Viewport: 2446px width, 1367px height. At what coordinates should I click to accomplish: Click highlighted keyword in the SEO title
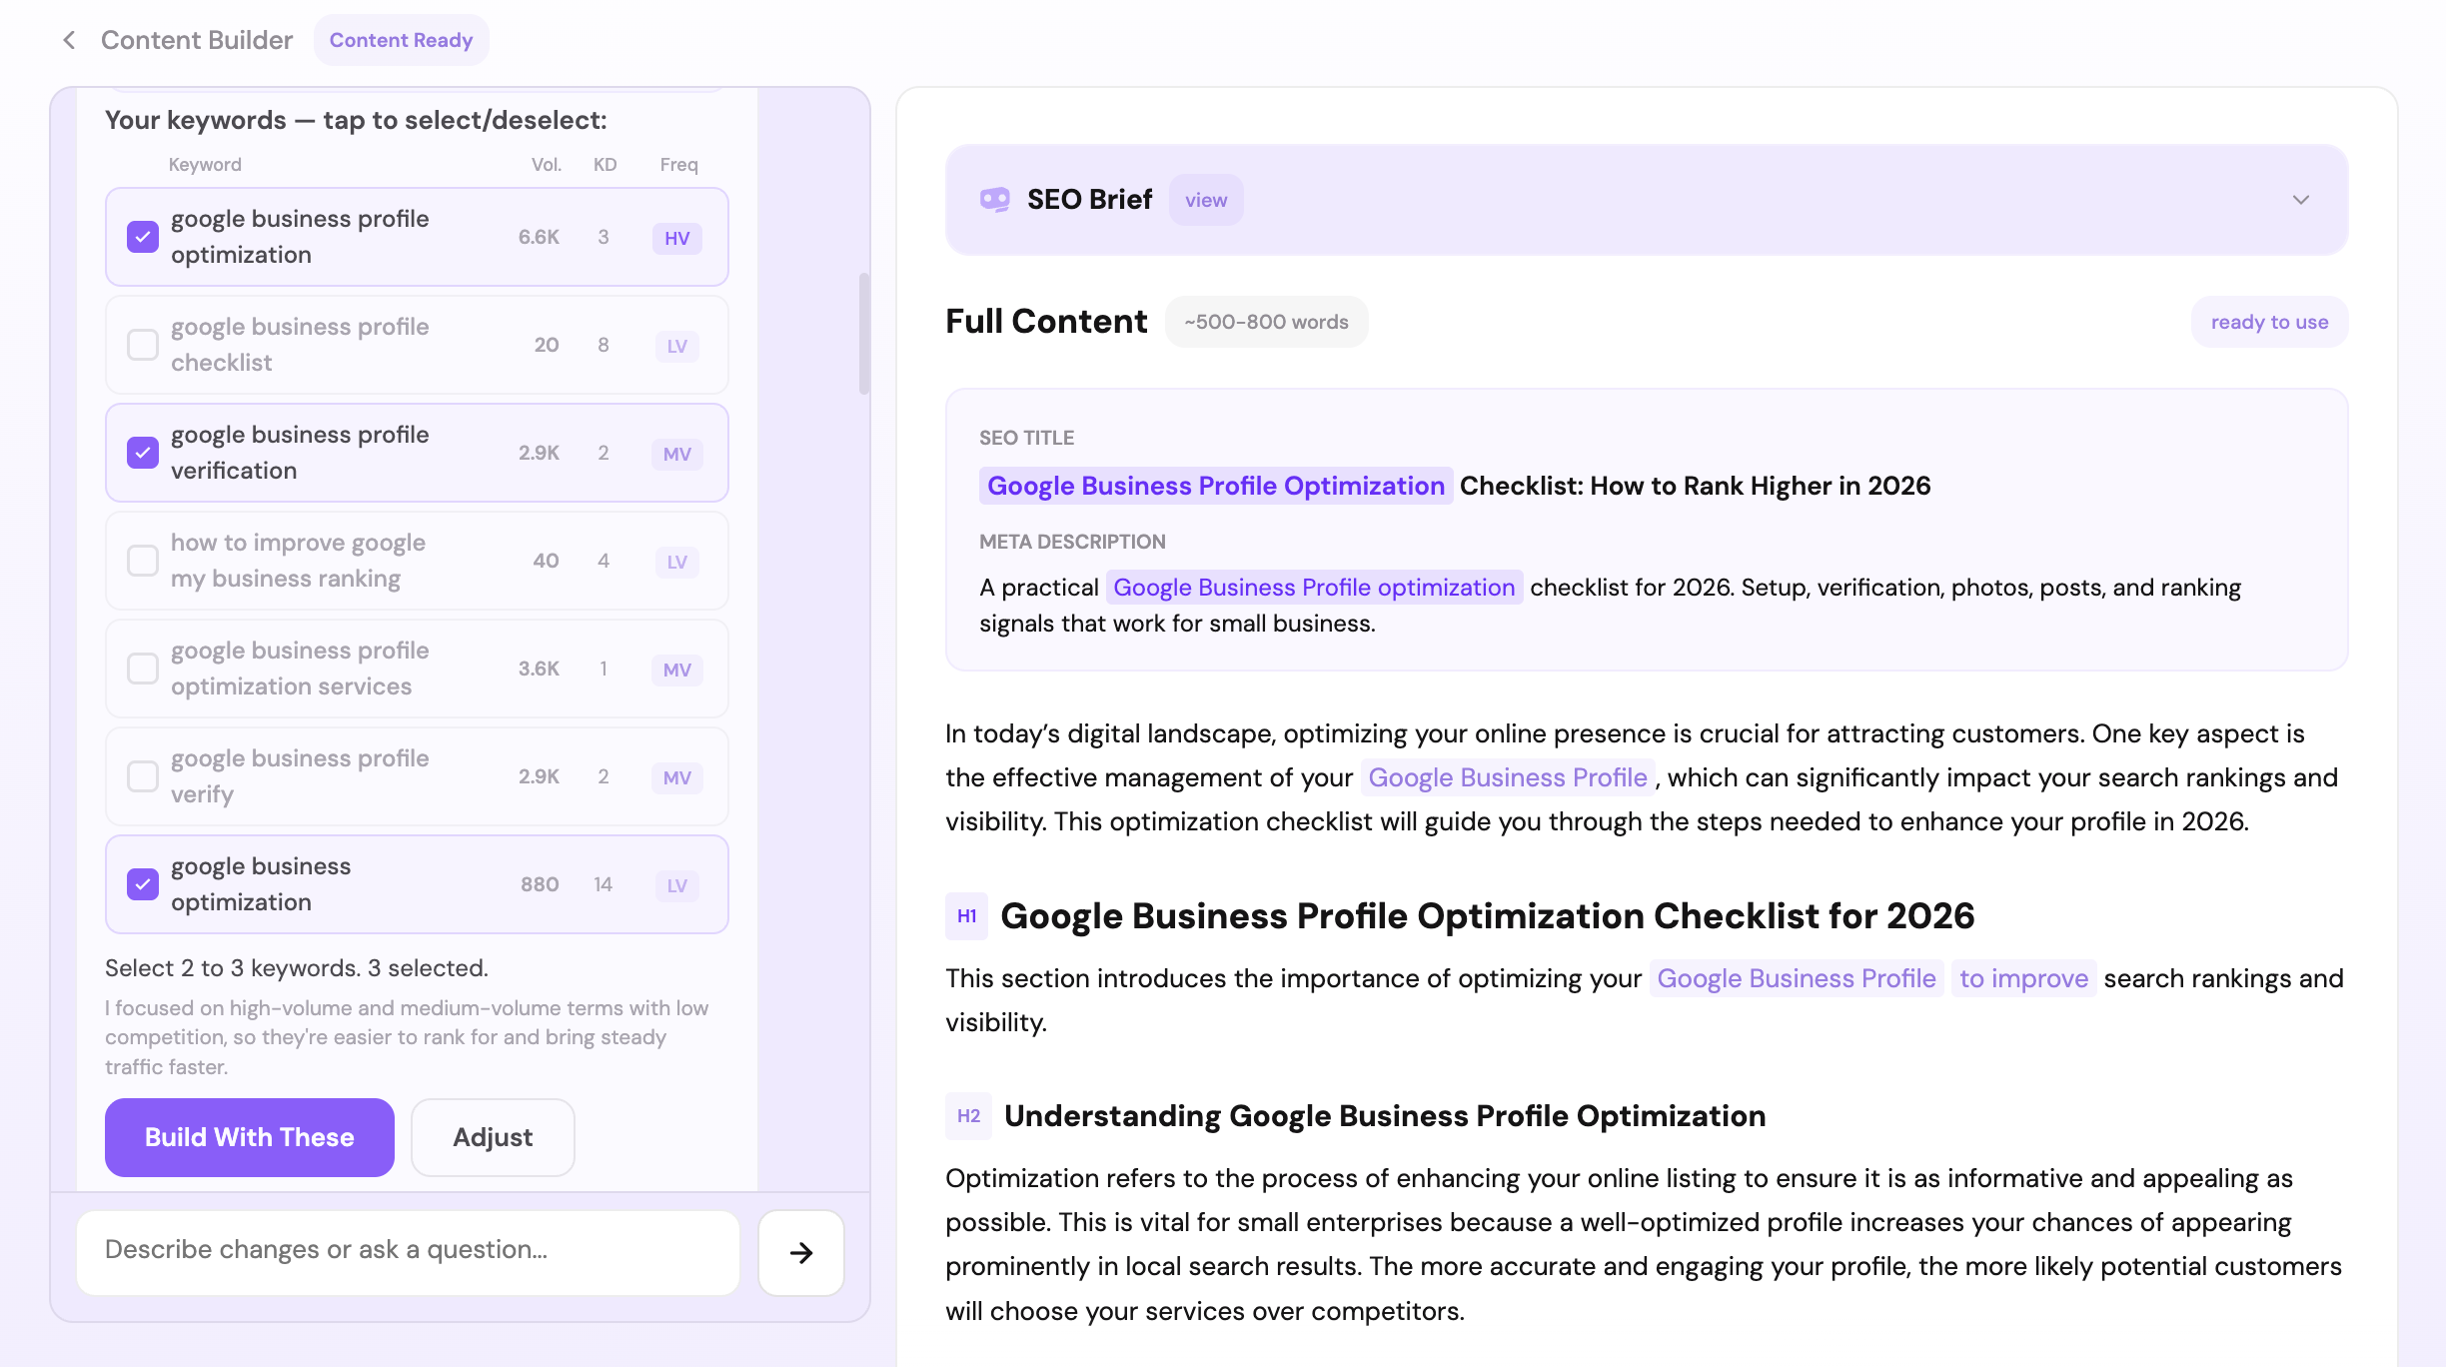[x=1216, y=486]
